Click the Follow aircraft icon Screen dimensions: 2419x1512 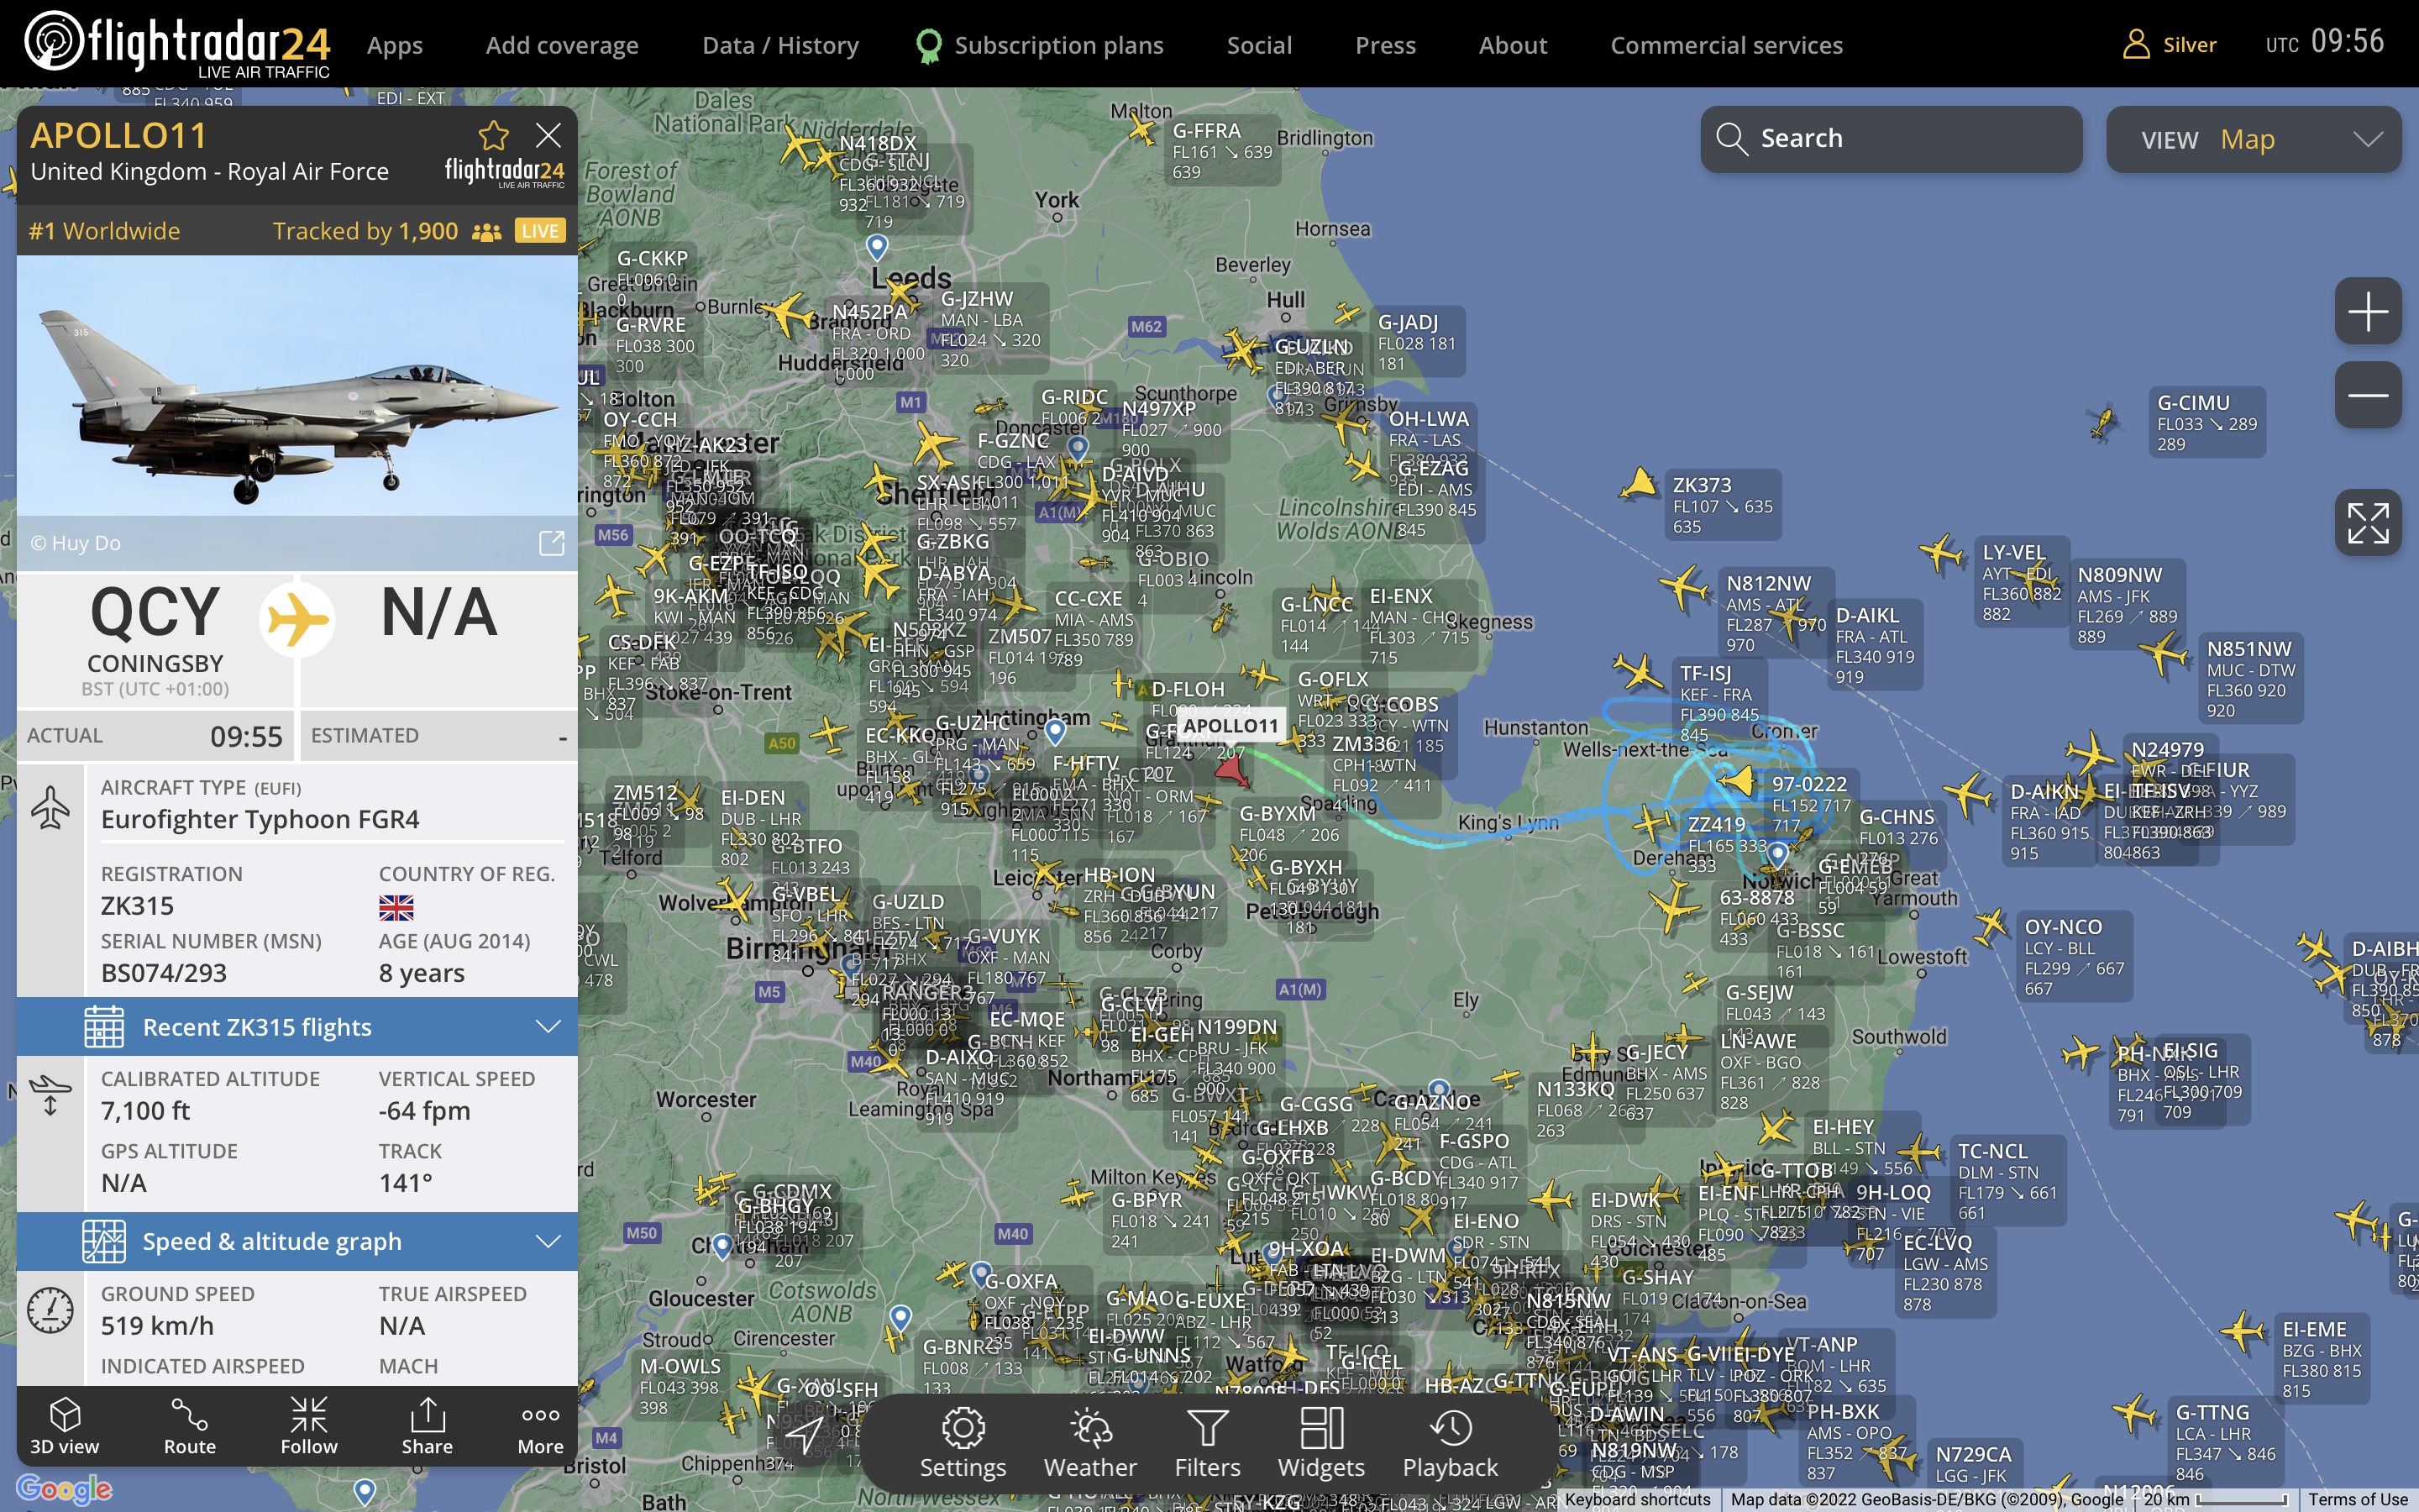[x=309, y=1426]
